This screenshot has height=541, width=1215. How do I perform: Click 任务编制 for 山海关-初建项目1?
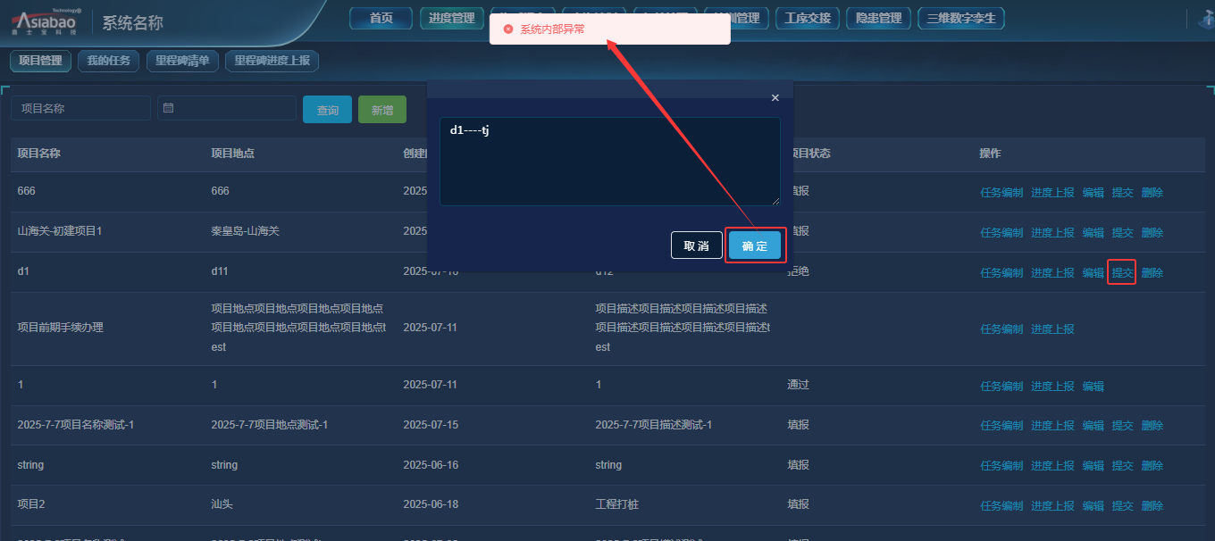(x=1001, y=233)
